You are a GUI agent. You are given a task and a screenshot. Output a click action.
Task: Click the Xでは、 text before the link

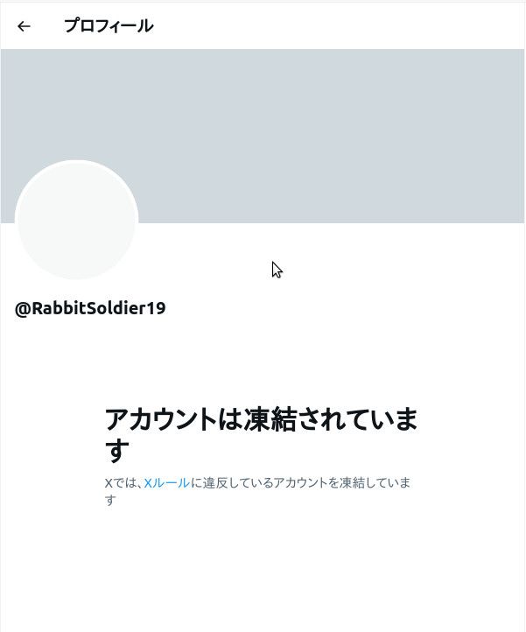[124, 482]
